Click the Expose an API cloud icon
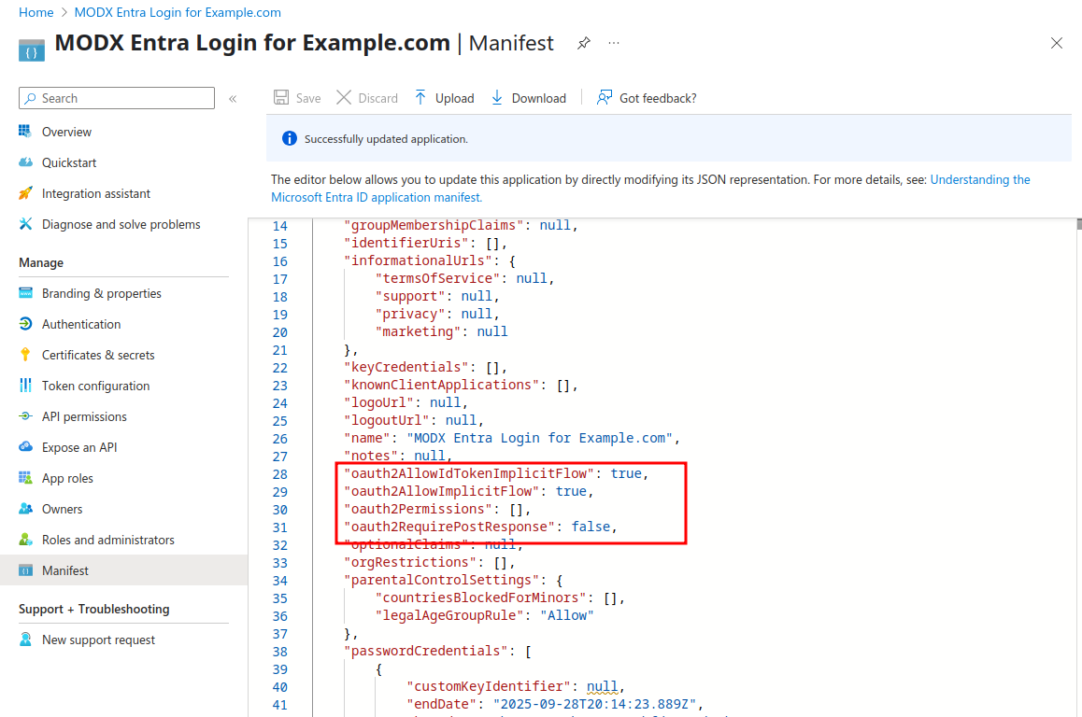The image size is (1082, 717). pos(25,447)
